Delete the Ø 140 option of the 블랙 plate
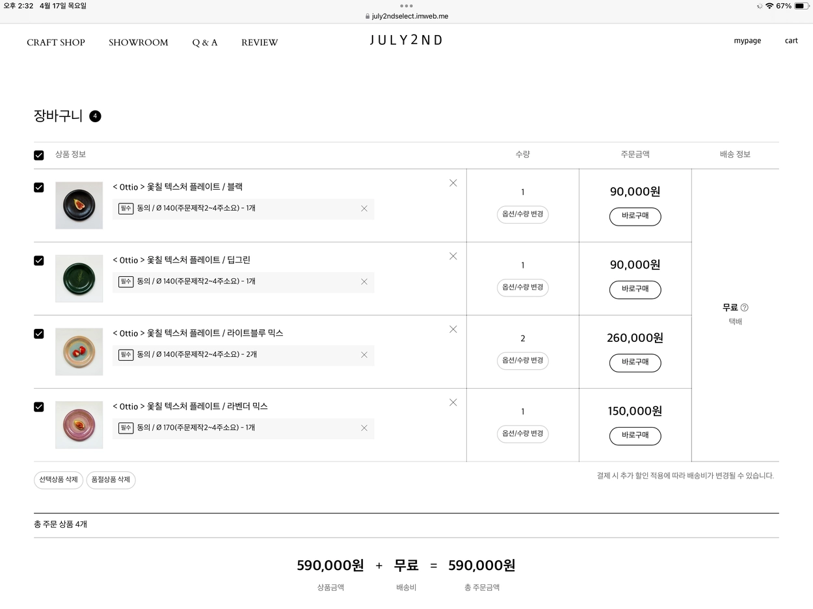This screenshot has width=813, height=609. coord(364,209)
